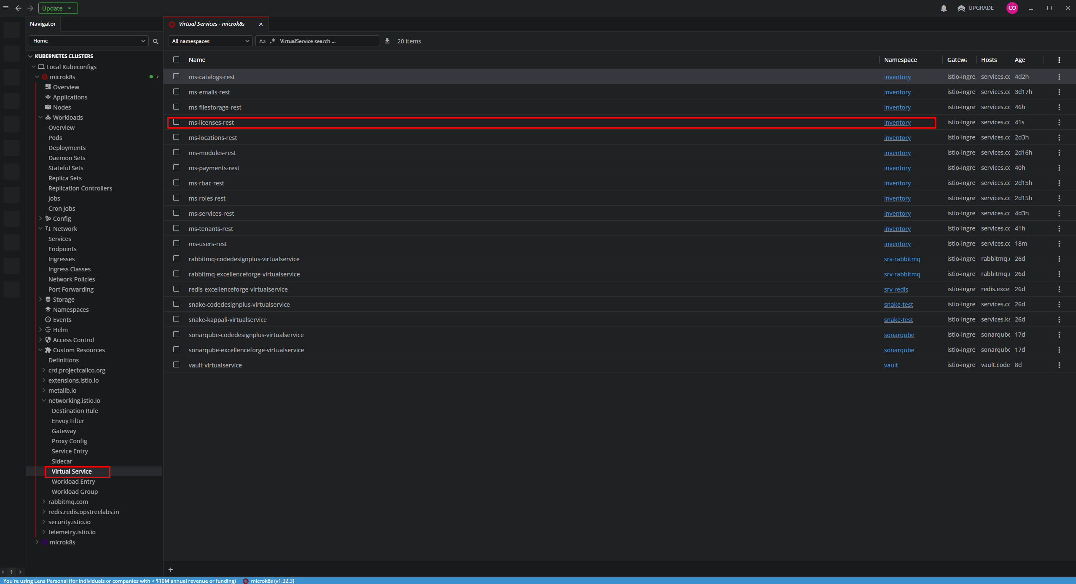
Task: Open column options kebab menu in table header
Action: pyautogui.click(x=1059, y=60)
